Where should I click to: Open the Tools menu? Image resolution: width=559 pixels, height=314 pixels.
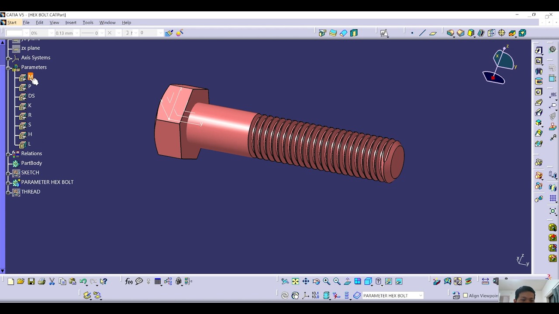88,23
